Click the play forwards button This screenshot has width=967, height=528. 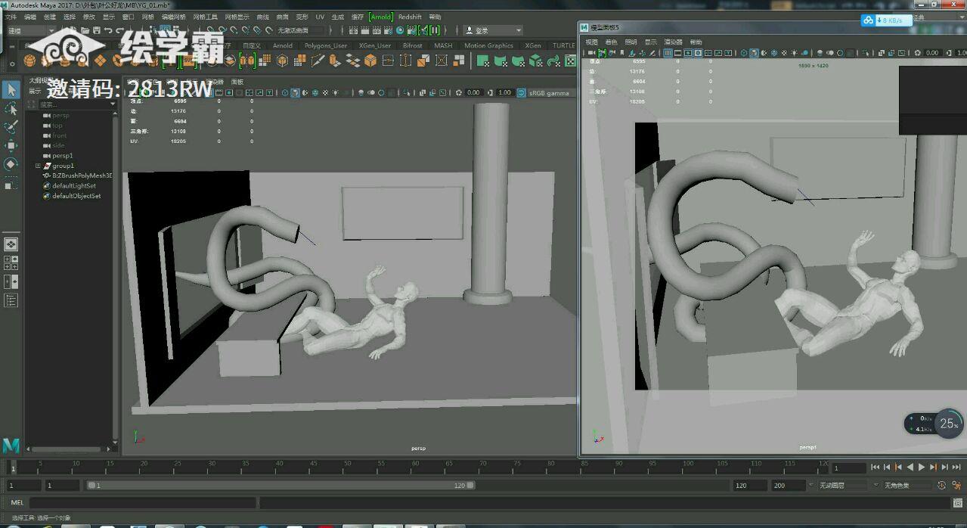(921, 467)
